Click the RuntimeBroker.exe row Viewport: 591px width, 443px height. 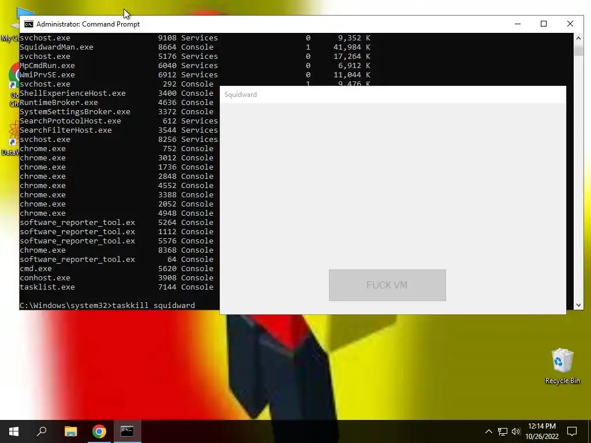[x=119, y=103]
